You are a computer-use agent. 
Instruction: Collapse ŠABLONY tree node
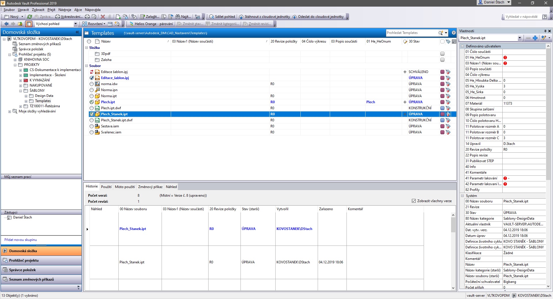20,91
